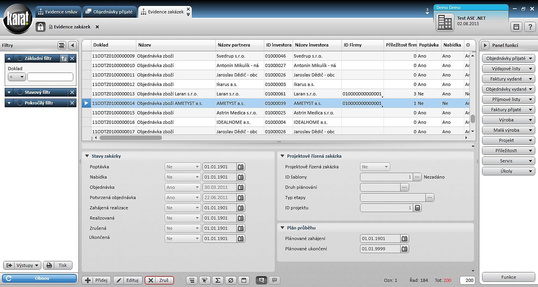This screenshot has height=287, width=538.
Task: Click the Edituj button
Action: click(128, 280)
